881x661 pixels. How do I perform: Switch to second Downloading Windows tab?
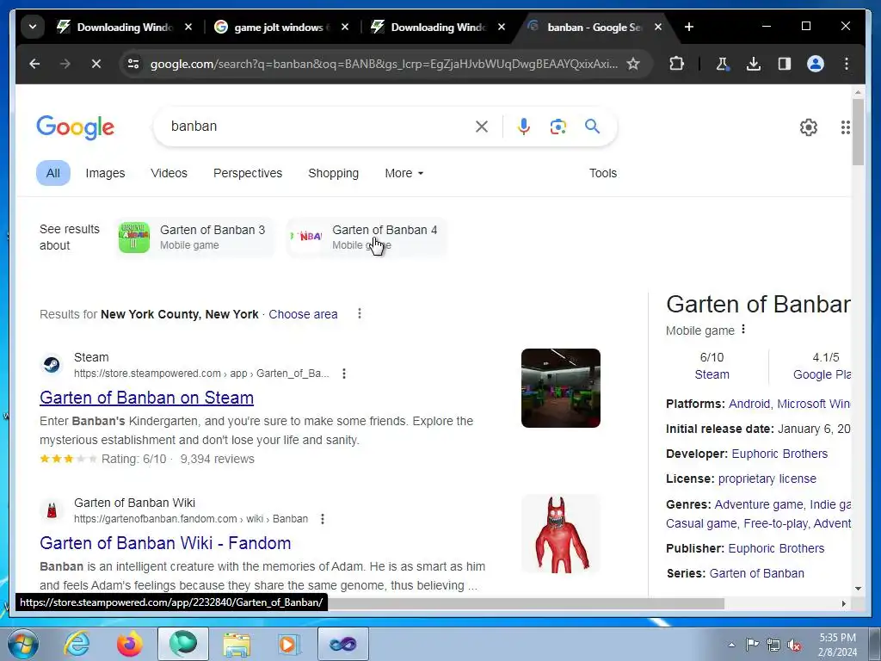pyautogui.click(x=439, y=27)
